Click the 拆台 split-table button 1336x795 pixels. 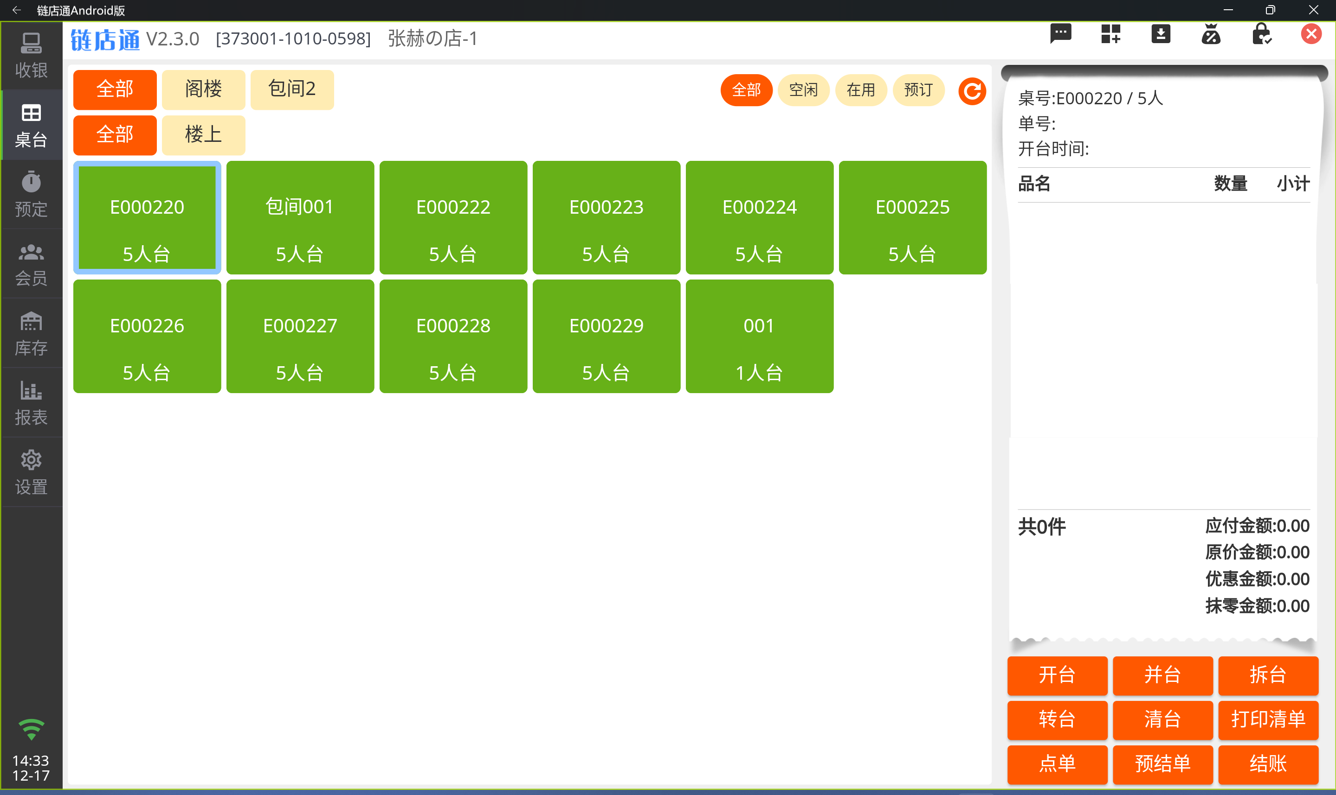point(1268,675)
